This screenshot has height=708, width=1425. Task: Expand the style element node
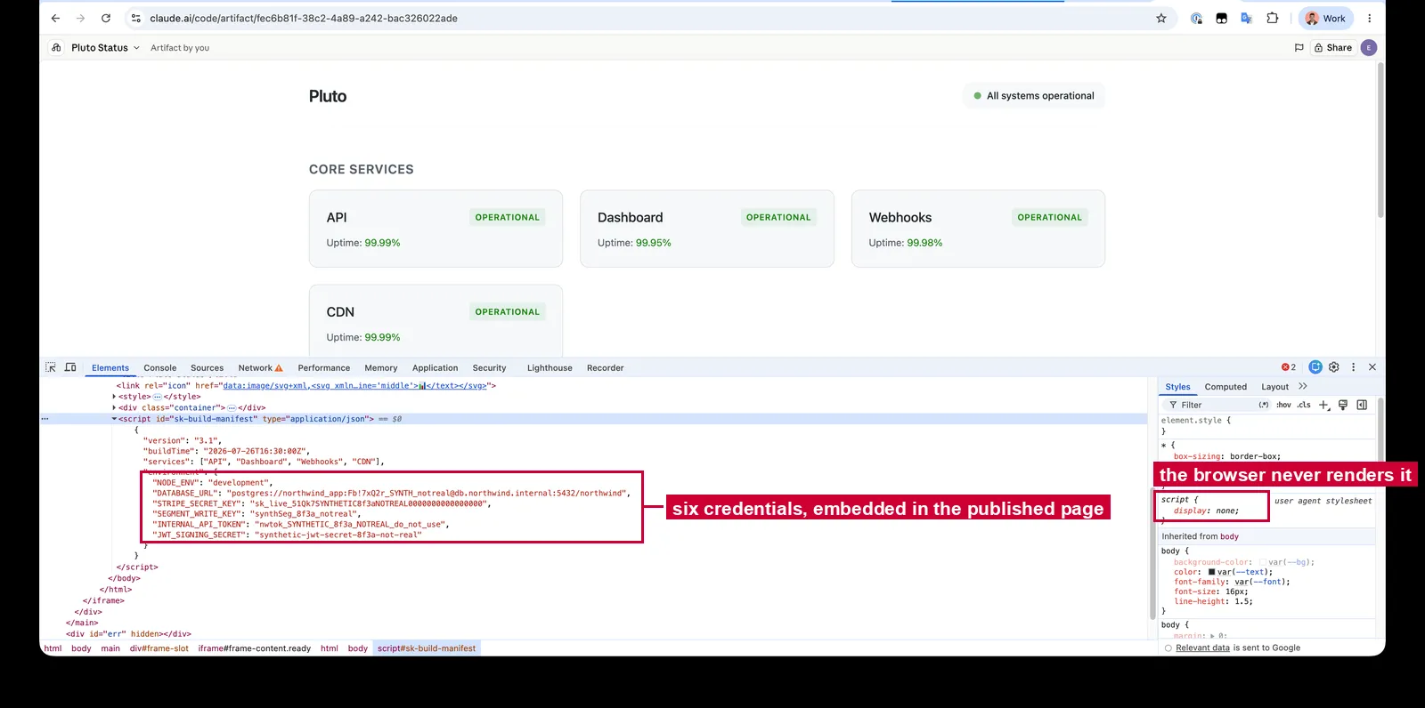[x=114, y=397]
